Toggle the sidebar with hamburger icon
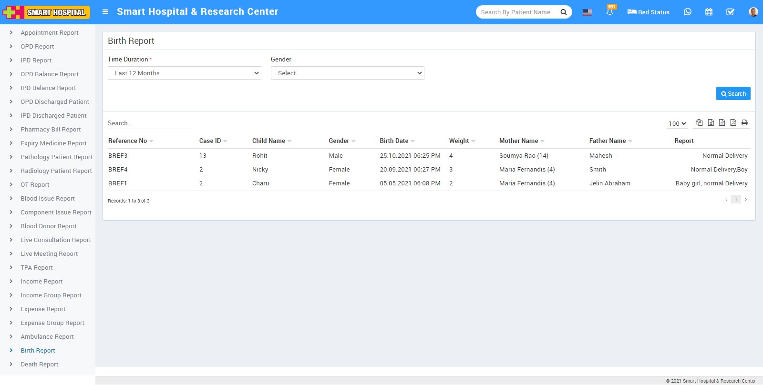 tap(105, 12)
